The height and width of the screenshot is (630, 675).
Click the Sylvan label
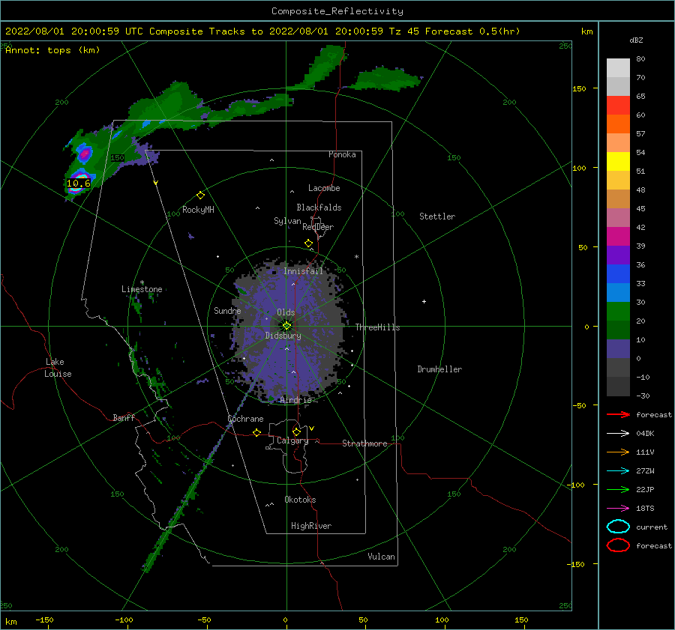287,221
